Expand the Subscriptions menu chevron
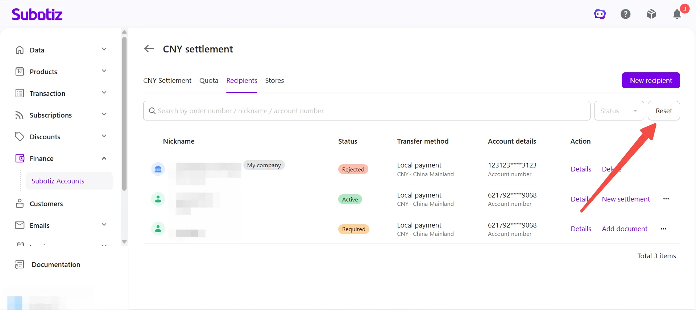This screenshot has width=696, height=310. pos(104,115)
